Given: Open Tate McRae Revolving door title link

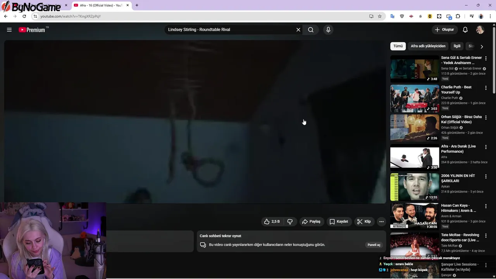Looking at the screenshot, I should click(x=460, y=238).
